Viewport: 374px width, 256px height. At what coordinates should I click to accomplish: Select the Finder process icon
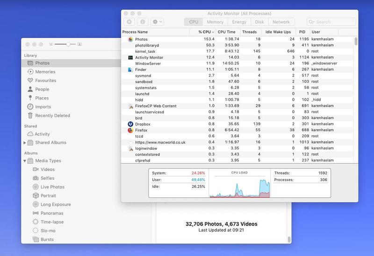(x=130, y=69)
